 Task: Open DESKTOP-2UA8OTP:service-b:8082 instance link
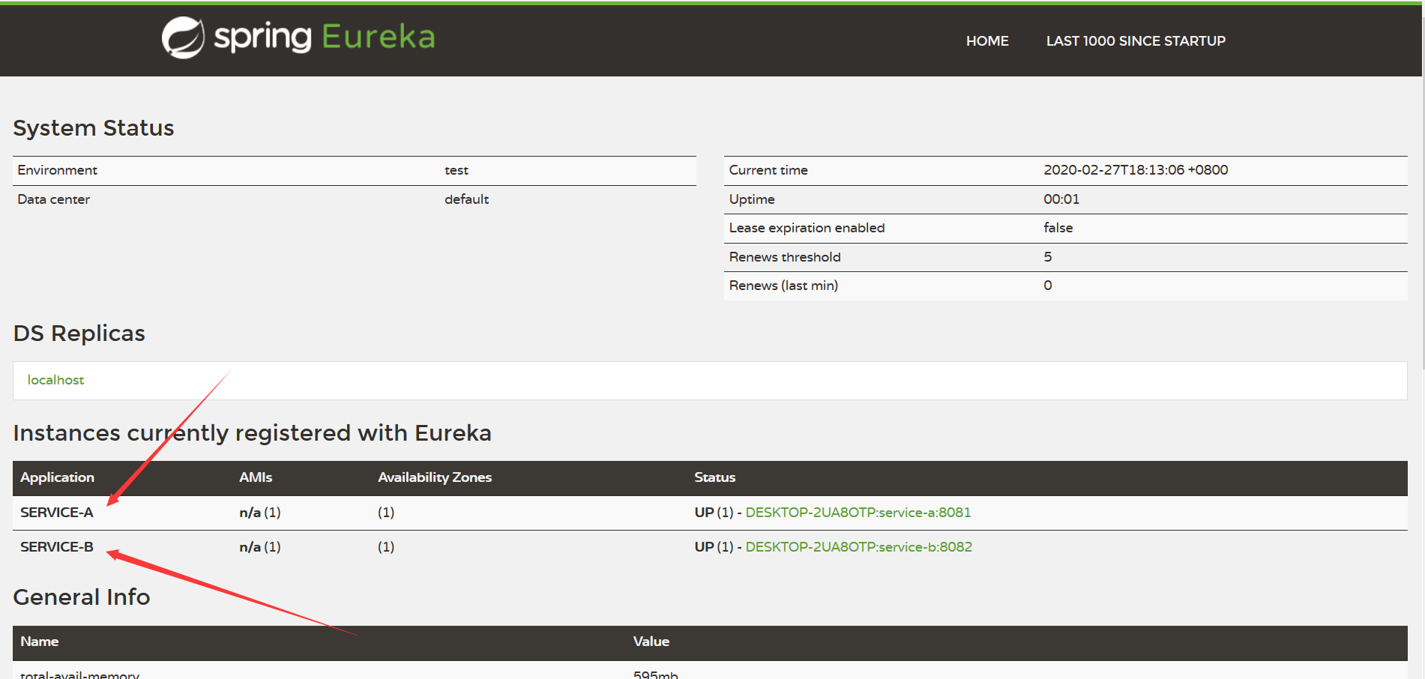pyautogui.click(x=858, y=547)
